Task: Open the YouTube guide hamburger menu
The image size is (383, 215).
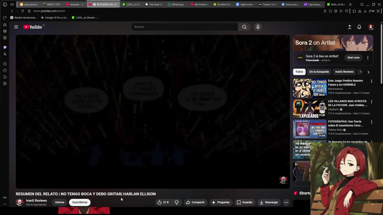Action: pyautogui.click(x=16, y=27)
